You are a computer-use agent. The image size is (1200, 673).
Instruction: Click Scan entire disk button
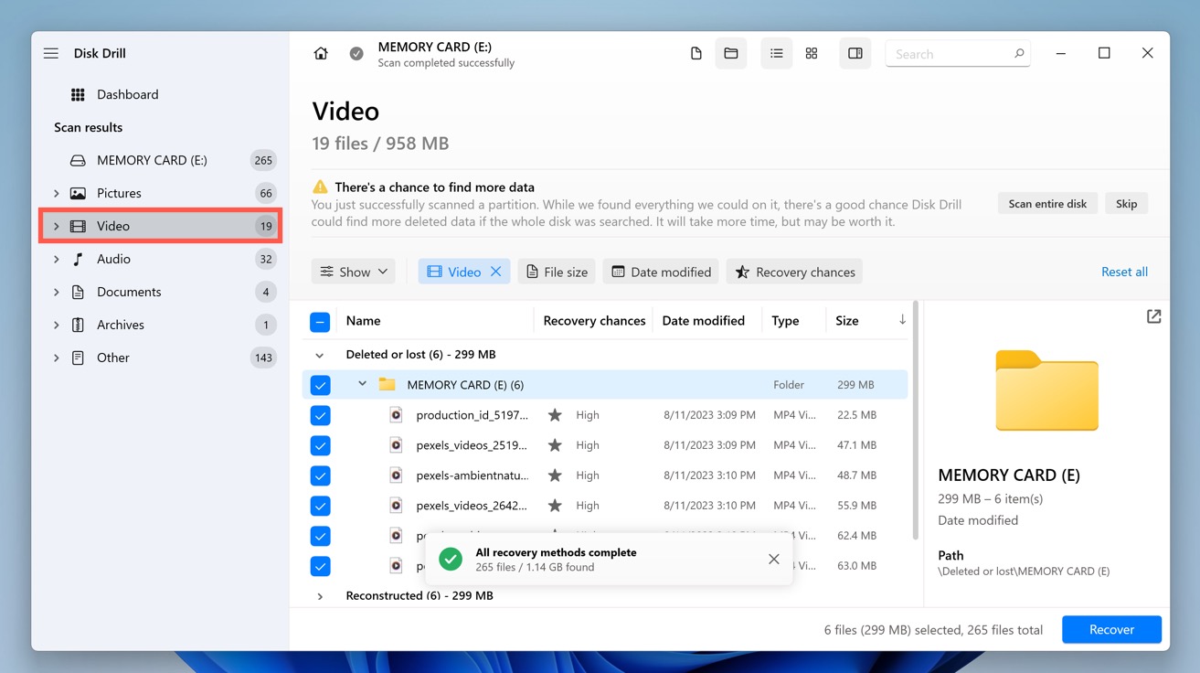point(1047,204)
